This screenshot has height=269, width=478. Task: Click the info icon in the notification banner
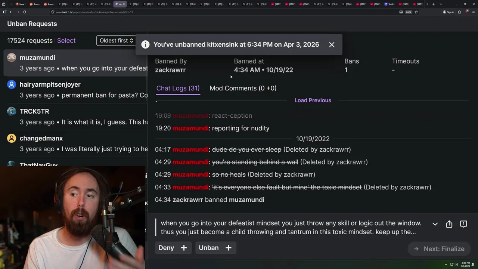click(145, 44)
